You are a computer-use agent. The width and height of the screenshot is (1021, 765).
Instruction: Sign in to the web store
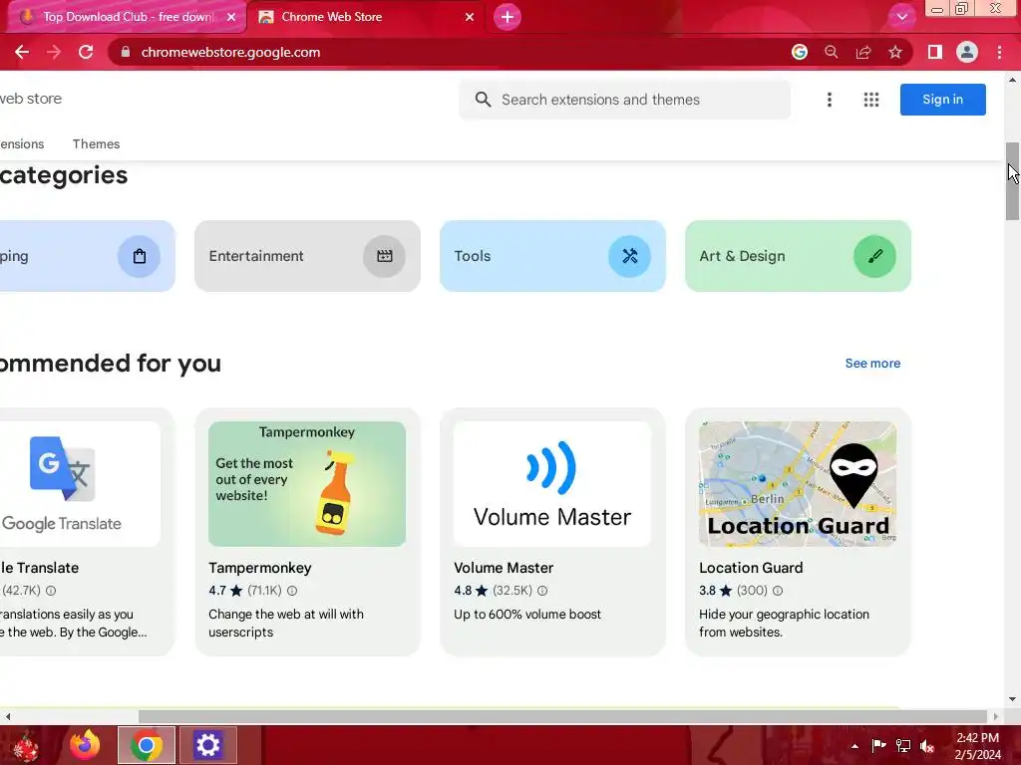[942, 100]
